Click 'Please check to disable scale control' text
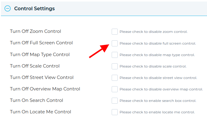Screen dimensions: 207x126 click(153, 66)
